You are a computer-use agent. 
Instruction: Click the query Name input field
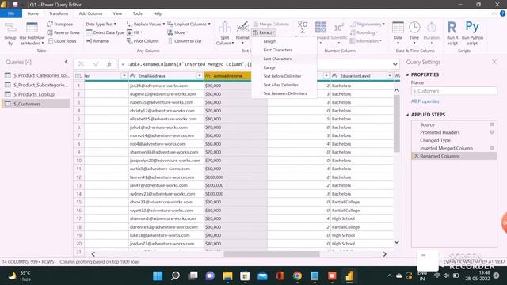coord(454,91)
